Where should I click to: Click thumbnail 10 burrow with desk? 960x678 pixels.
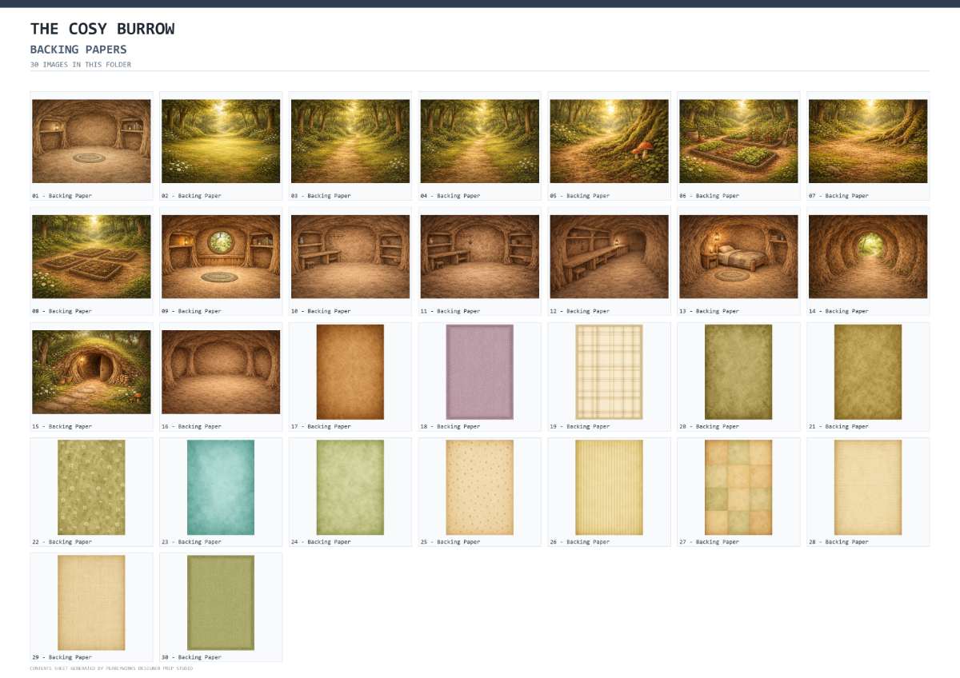point(350,257)
